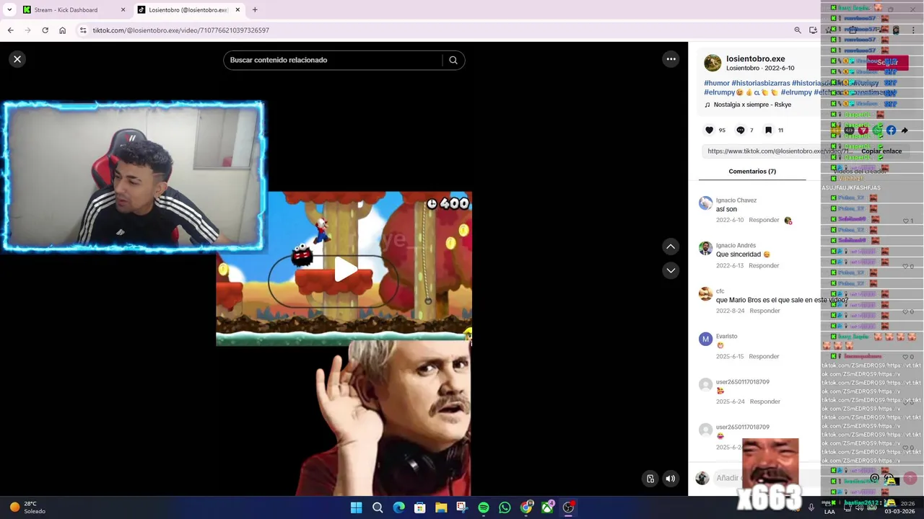Open WhatsApp from taskbar
This screenshot has width=924, height=519.
(x=505, y=507)
